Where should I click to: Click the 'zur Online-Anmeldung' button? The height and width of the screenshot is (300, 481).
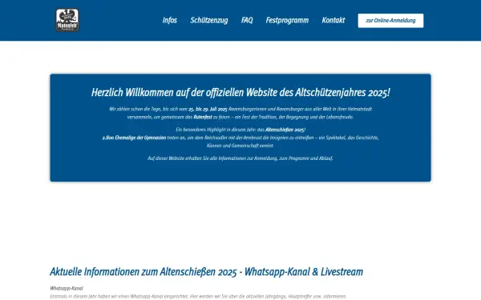tap(390, 21)
